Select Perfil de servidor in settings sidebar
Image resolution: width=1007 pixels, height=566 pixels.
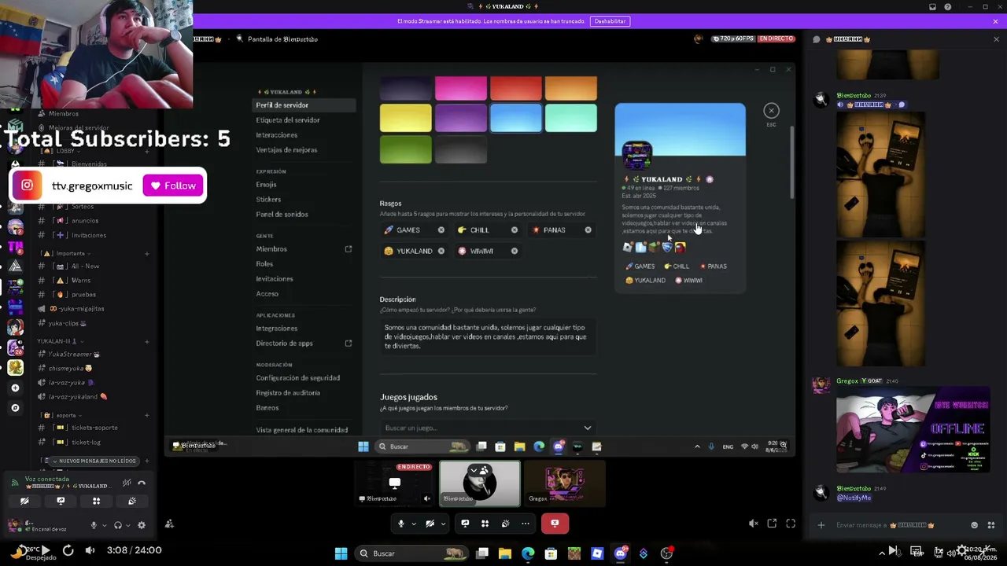(x=304, y=105)
